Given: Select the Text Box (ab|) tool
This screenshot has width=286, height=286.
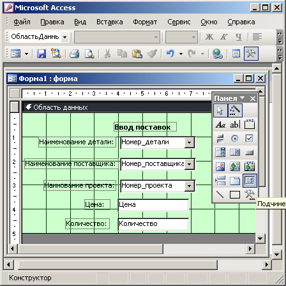Looking at the screenshot, I should pyautogui.click(x=235, y=124).
